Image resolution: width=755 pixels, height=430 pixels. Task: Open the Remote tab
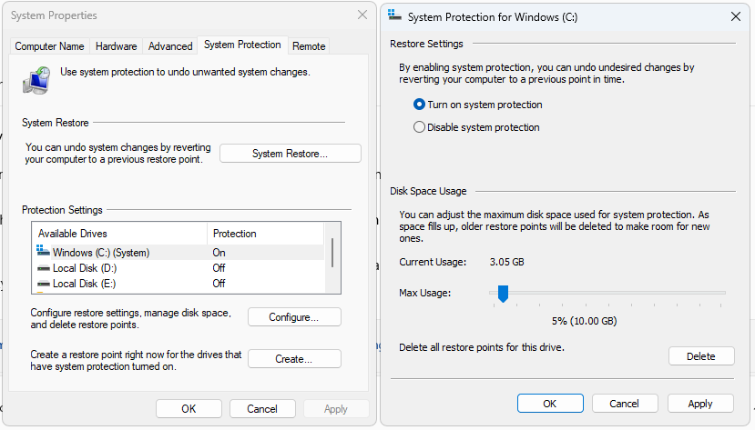(309, 46)
